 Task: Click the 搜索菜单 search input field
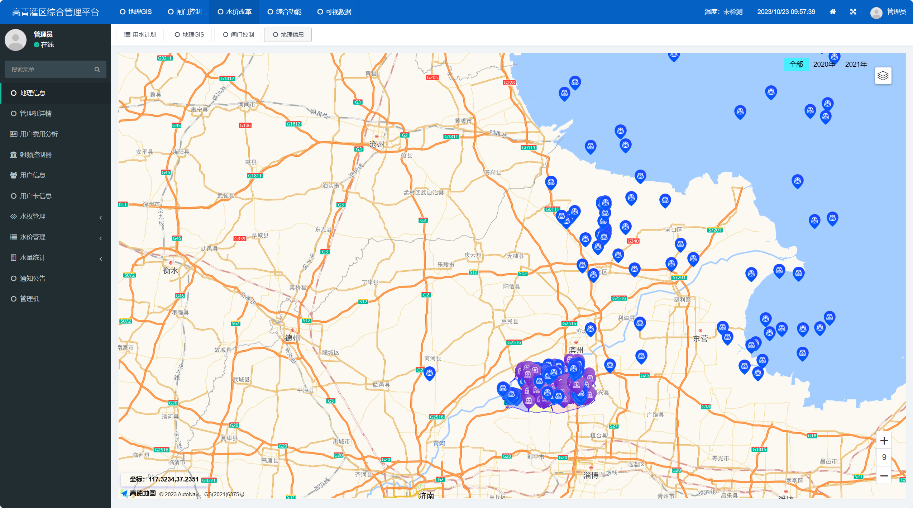pyautogui.click(x=50, y=70)
